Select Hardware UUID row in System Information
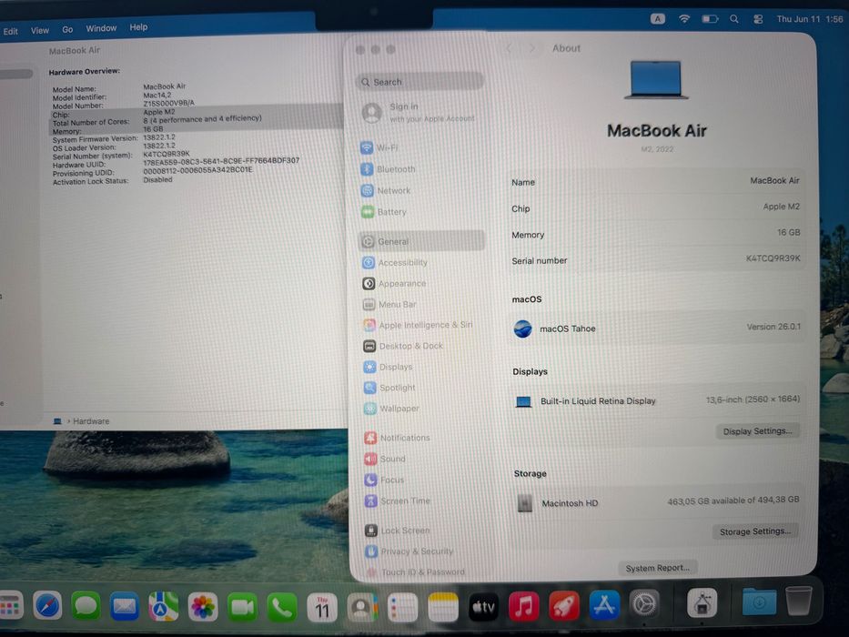 tap(176, 164)
